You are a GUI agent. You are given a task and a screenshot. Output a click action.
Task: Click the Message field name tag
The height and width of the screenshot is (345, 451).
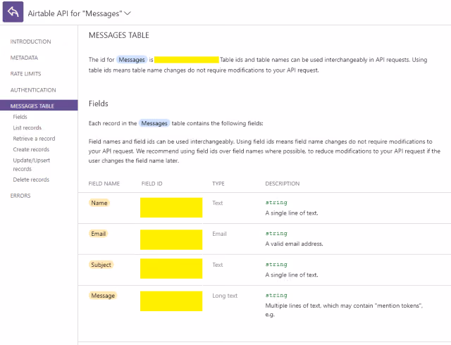103,296
